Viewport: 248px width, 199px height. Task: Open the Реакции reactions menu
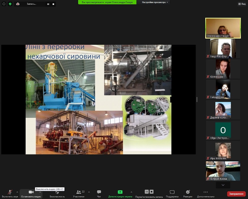pyautogui.click(x=188, y=192)
